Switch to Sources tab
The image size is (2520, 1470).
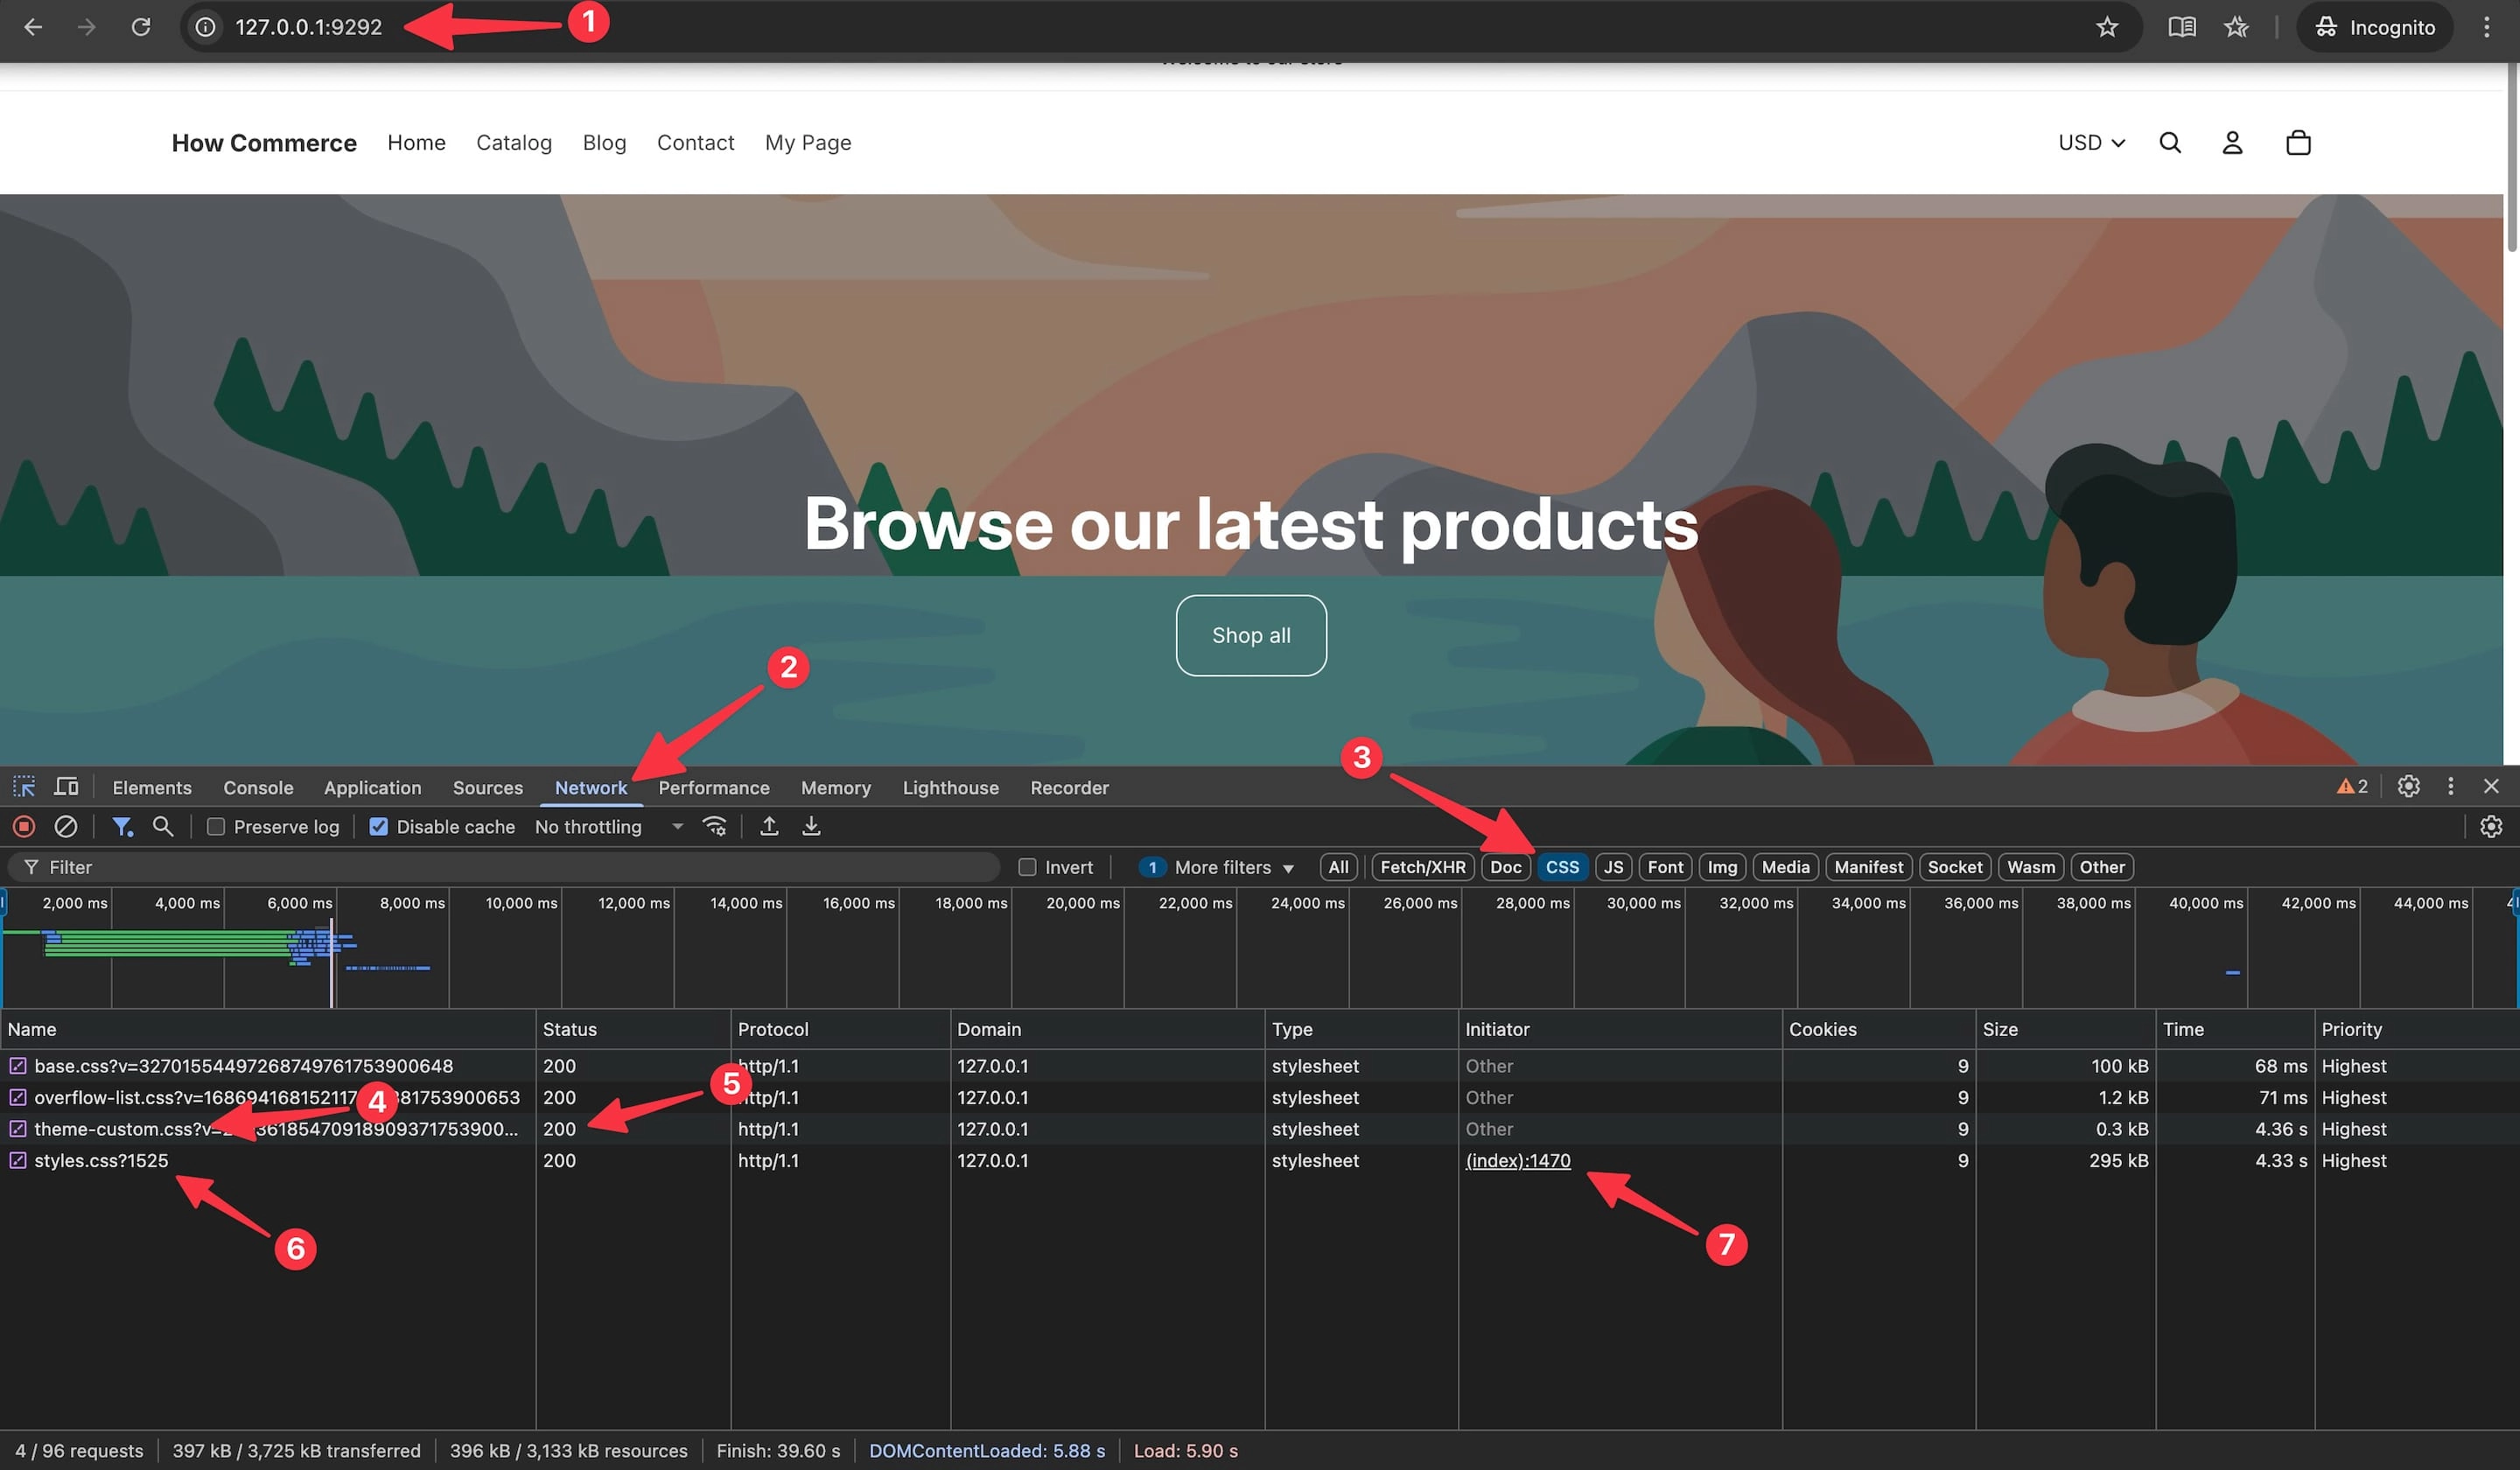tap(488, 788)
